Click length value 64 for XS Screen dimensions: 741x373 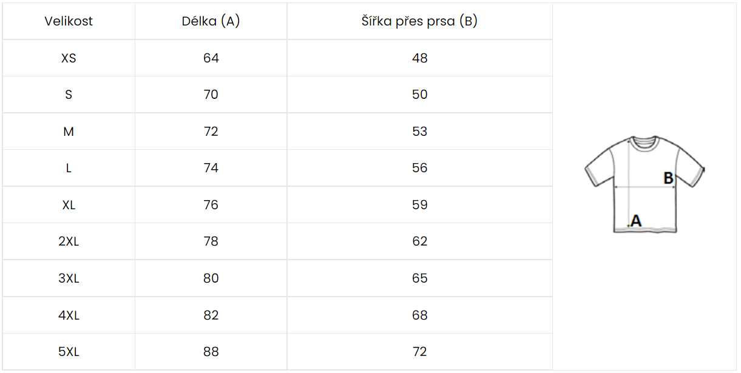point(211,58)
